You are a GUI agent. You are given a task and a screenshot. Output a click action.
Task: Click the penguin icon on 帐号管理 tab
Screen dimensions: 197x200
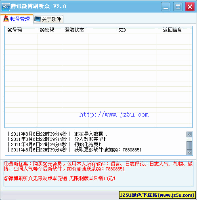tap(6, 19)
